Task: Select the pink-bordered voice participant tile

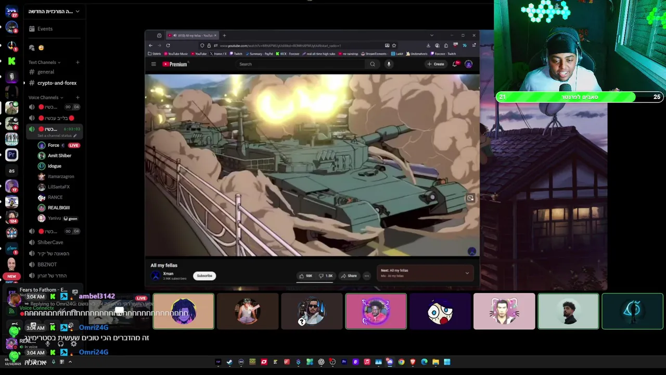Action: tap(376, 311)
